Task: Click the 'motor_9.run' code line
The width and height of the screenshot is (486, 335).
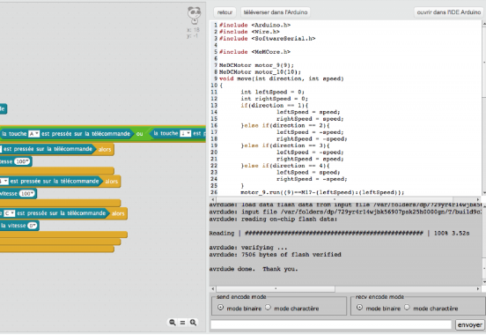Action: tap(322, 192)
